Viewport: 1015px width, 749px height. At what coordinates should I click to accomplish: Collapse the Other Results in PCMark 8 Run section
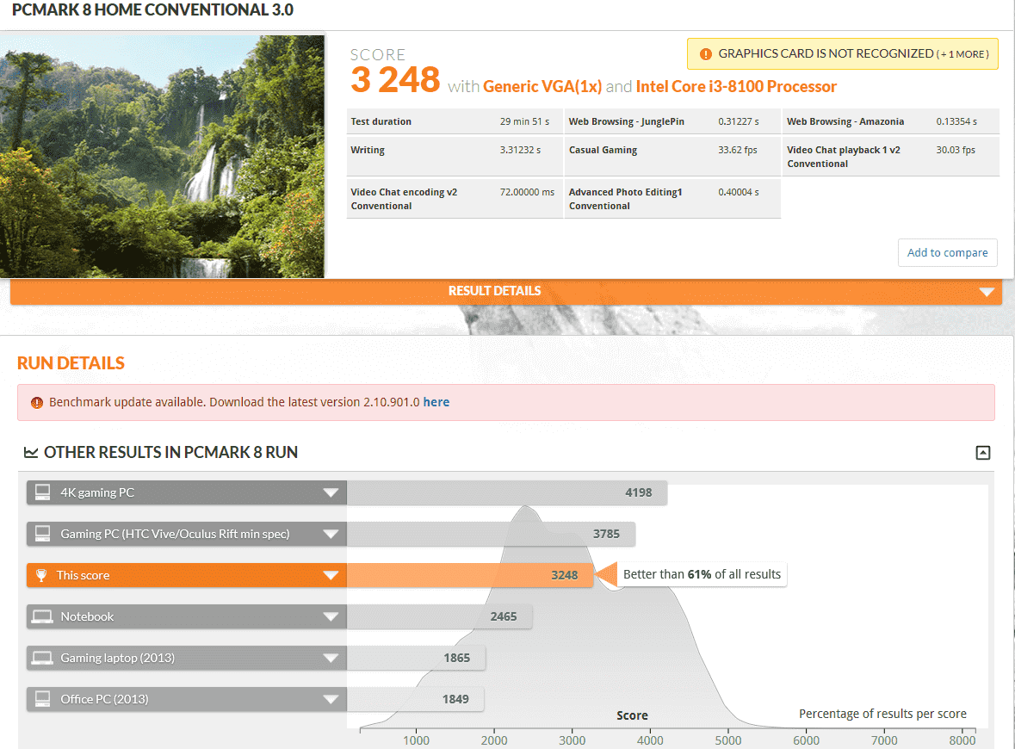(982, 453)
